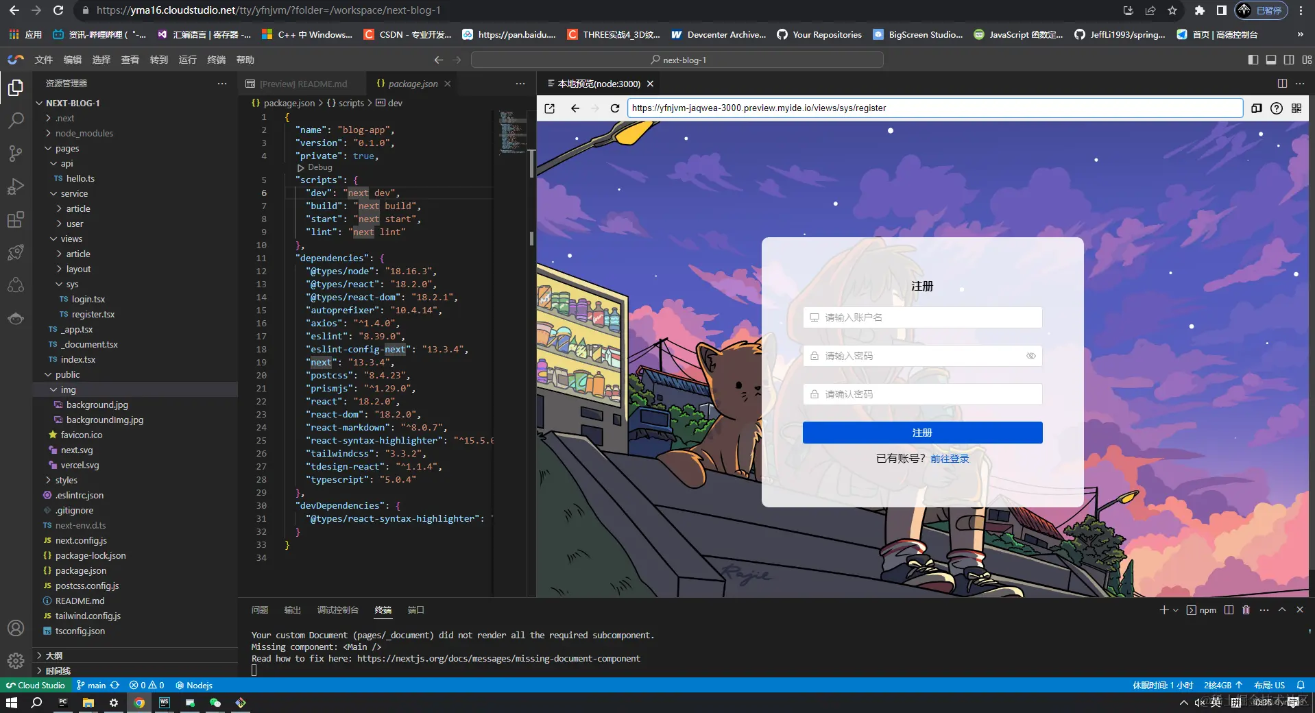Open preview in external browser

pyautogui.click(x=550, y=108)
